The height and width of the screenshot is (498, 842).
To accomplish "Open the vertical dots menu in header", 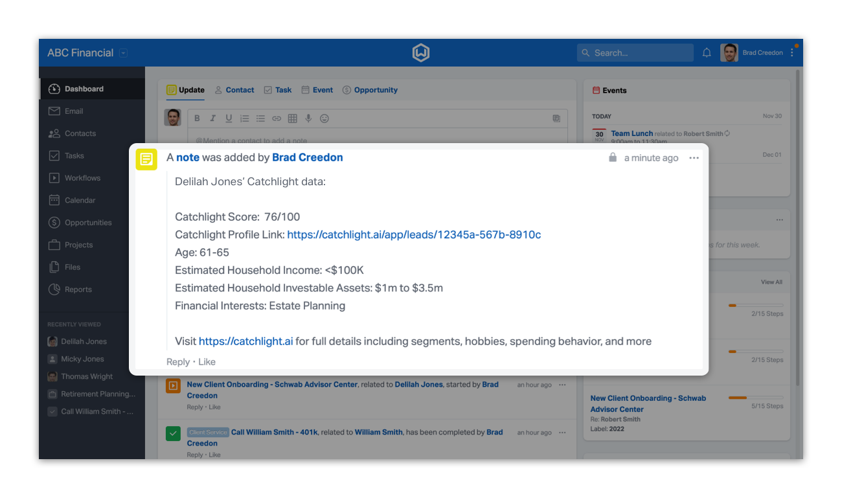I will coord(792,53).
